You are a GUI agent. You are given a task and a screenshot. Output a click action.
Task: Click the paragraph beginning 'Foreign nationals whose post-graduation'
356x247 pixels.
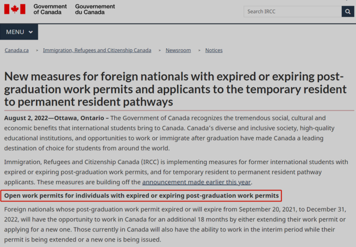[175, 224]
